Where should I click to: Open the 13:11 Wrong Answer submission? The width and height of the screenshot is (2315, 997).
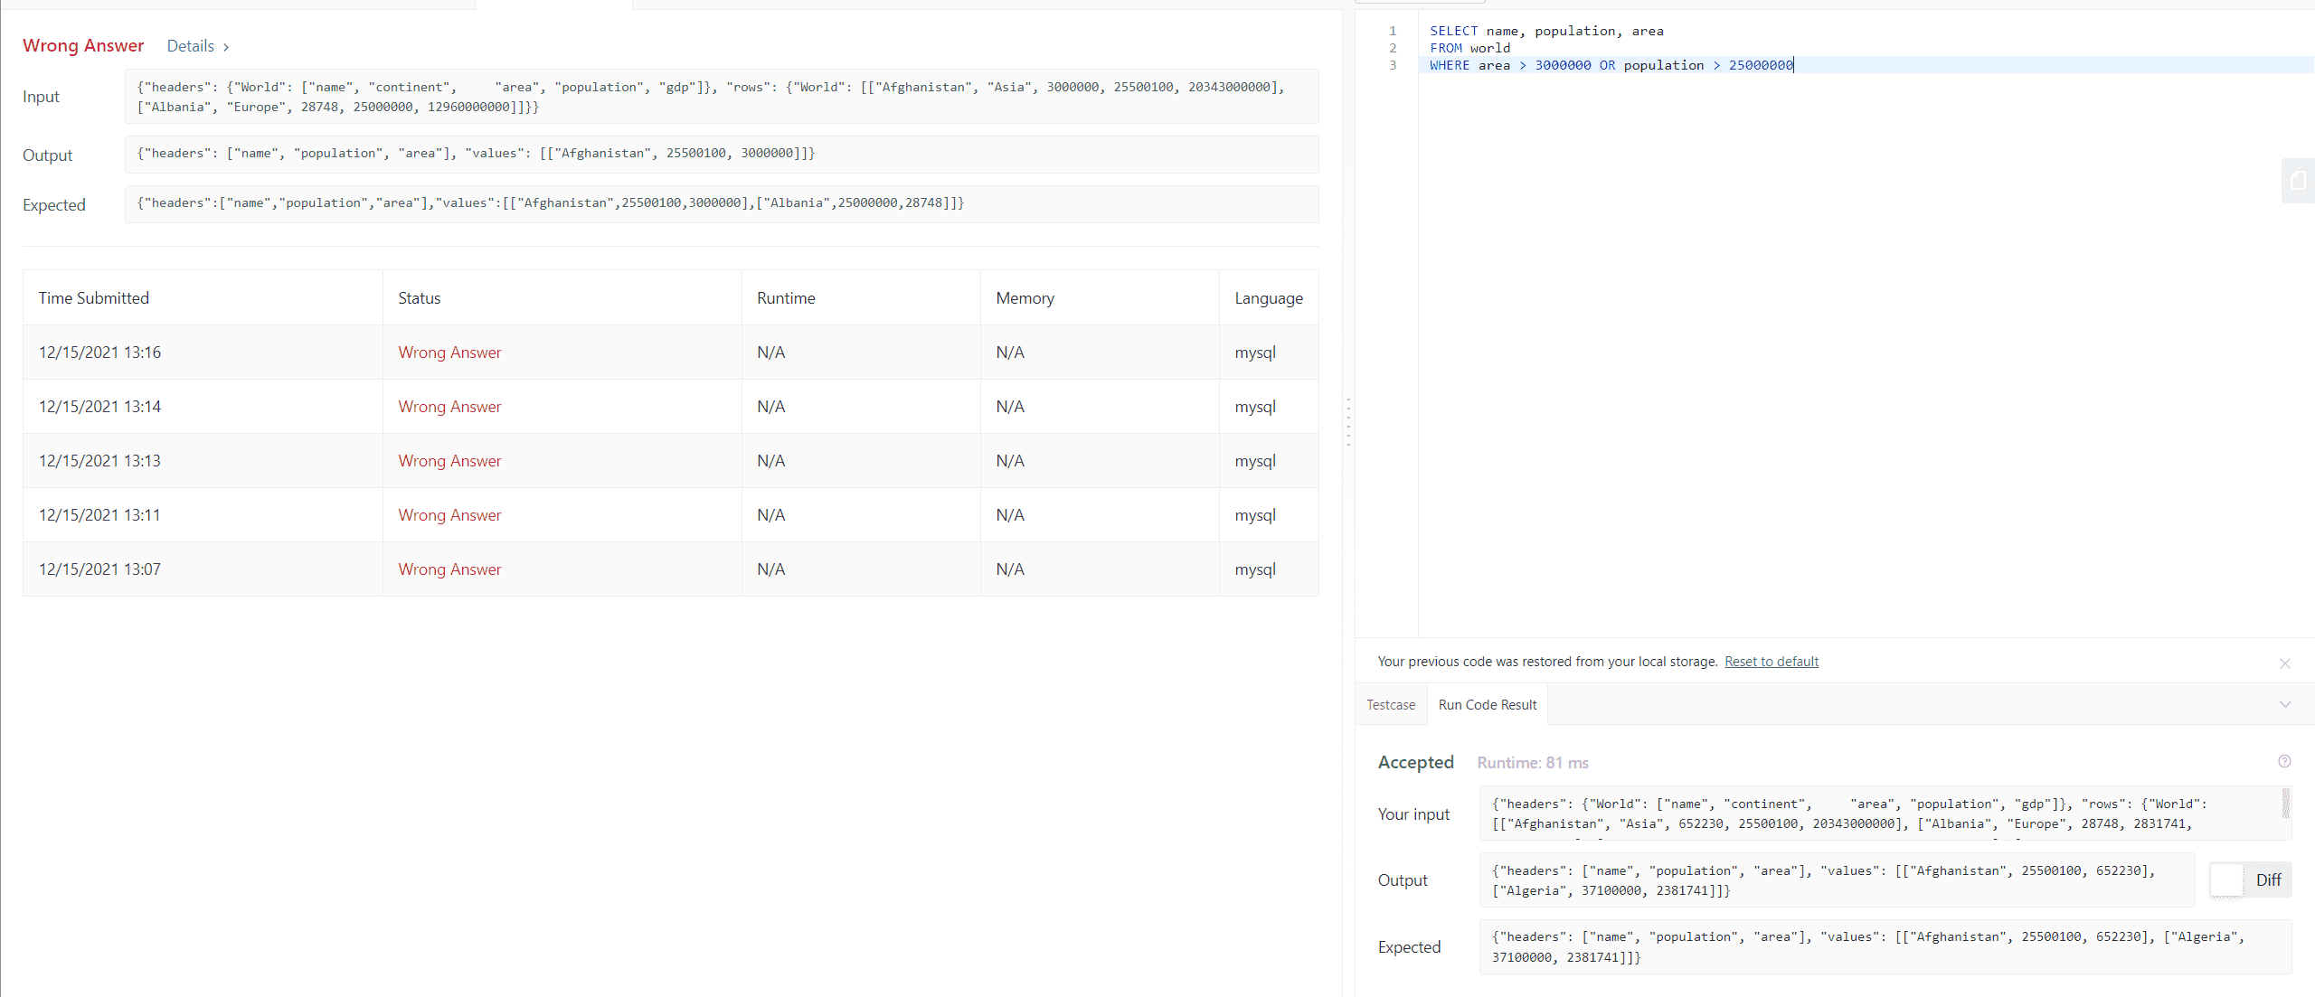pyautogui.click(x=449, y=515)
